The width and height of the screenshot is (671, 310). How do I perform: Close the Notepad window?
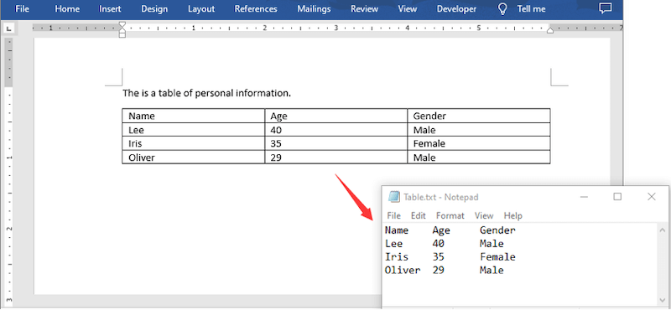coord(652,197)
